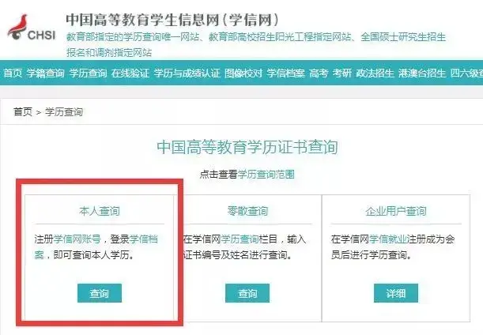Open the 学历查询范围 link

click(x=266, y=175)
